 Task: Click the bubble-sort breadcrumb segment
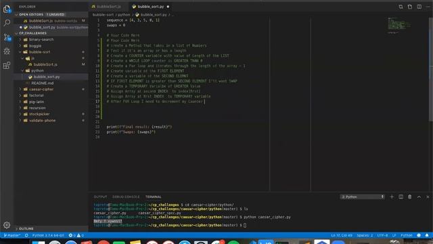103,15
